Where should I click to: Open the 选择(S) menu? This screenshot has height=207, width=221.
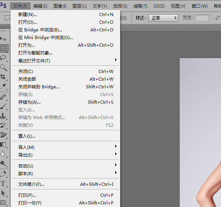pos(120,6)
